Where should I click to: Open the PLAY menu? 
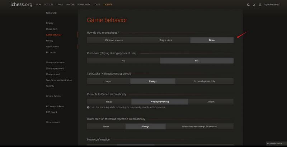[39, 5]
